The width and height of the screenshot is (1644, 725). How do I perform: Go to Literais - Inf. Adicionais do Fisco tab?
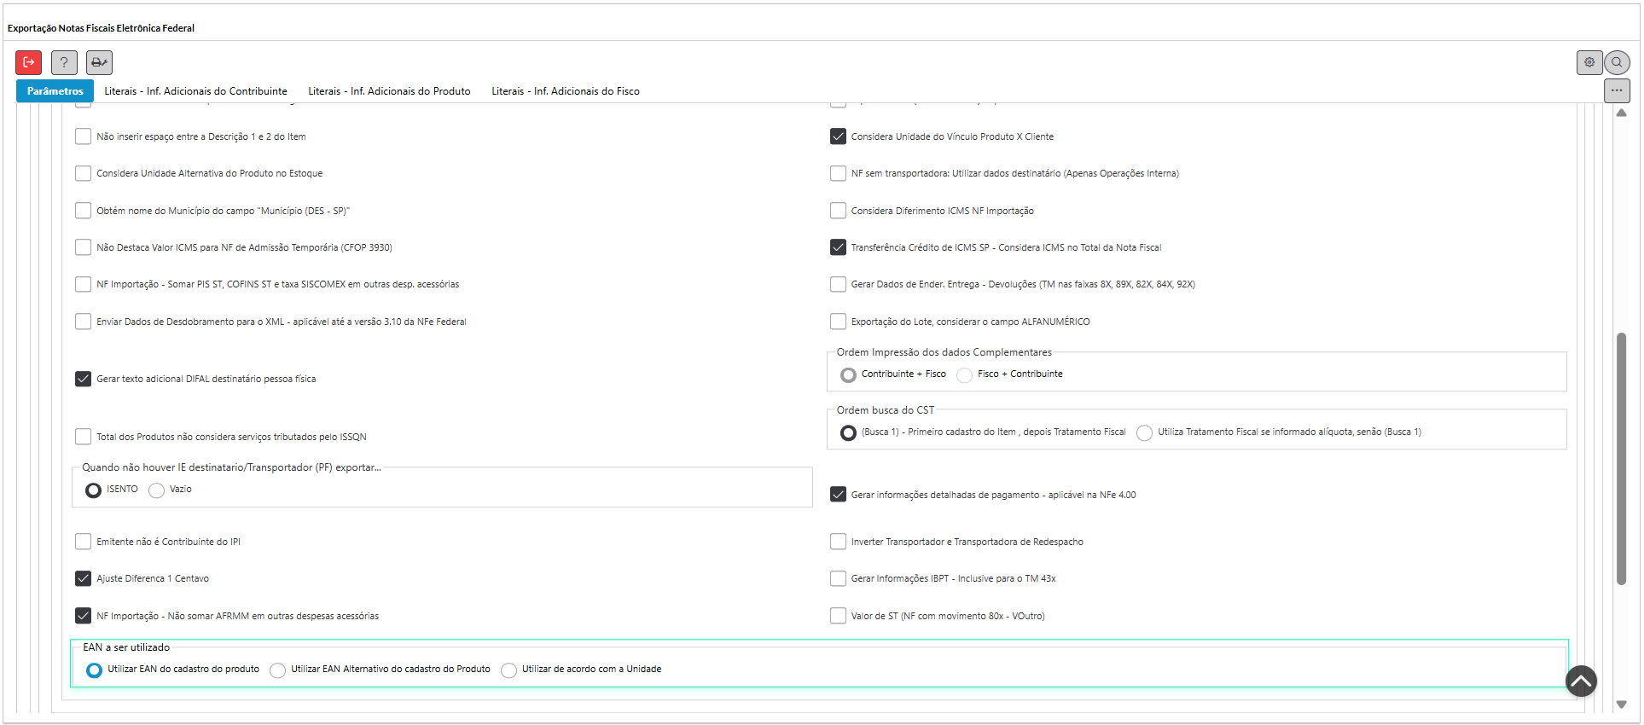pyautogui.click(x=565, y=91)
